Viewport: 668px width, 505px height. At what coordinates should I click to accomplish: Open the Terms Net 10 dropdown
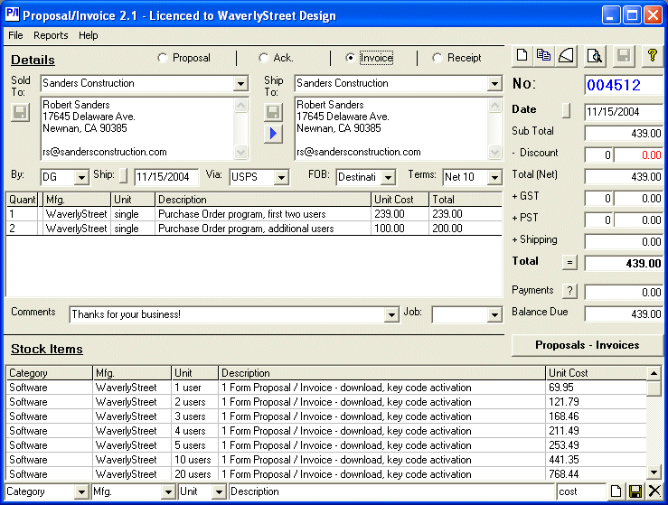coord(494,177)
